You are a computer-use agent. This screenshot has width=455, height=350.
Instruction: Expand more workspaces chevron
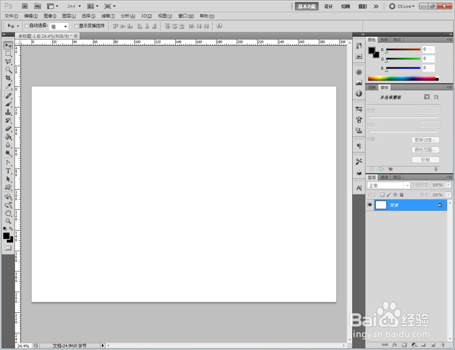tap(376, 6)
